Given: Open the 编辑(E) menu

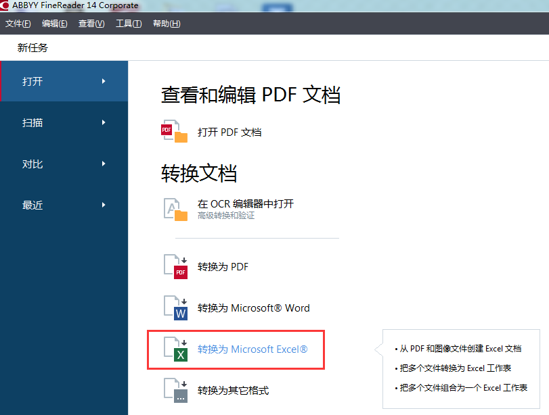Looking at the screenshot, I should coord(55,24).
